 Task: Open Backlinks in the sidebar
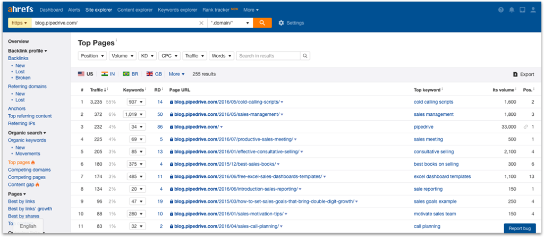tap(19, 58)
